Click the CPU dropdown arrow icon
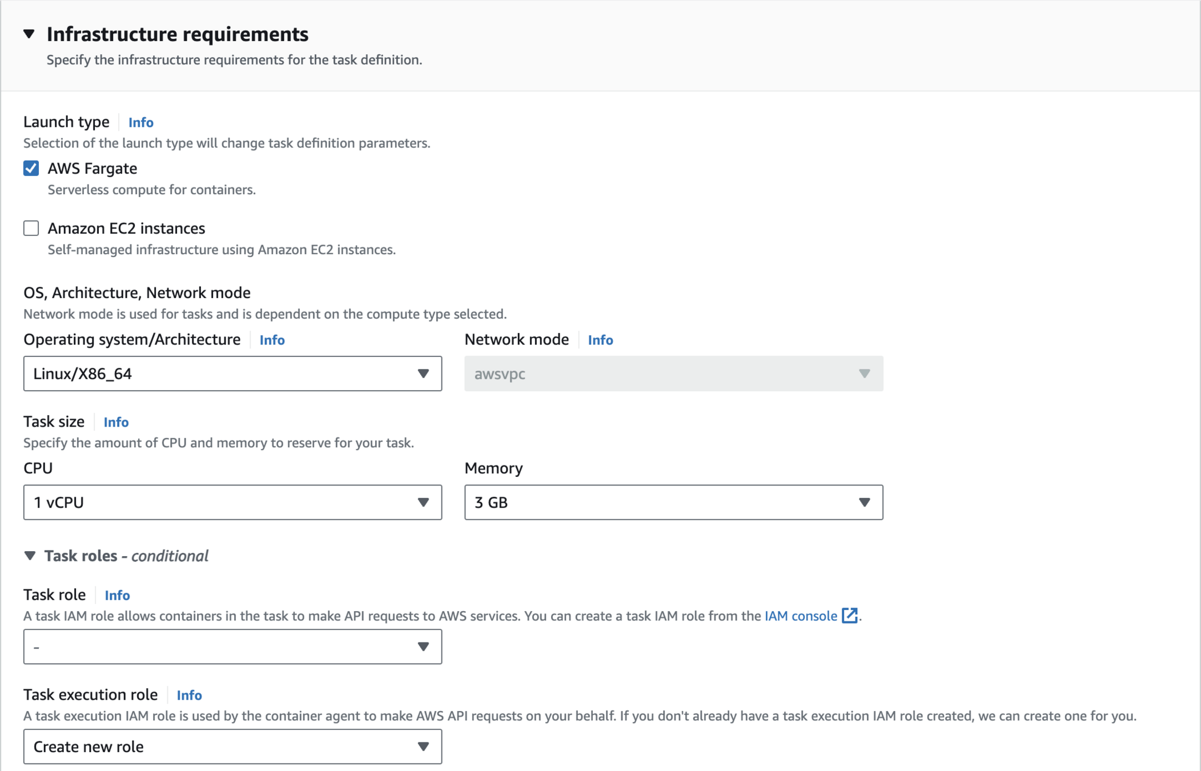The height and width of the screenshot is (771, 1201). (423, 503)
